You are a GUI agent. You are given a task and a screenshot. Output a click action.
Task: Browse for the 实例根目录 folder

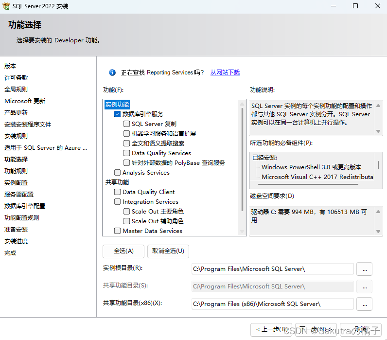365,269
